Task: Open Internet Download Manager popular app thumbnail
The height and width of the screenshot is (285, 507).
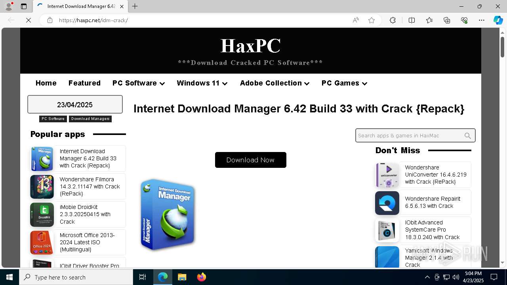Action: click(x=42, y=159)
